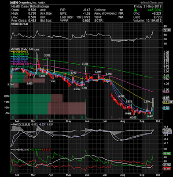Click the Low value 0.500

click(32, 17)
